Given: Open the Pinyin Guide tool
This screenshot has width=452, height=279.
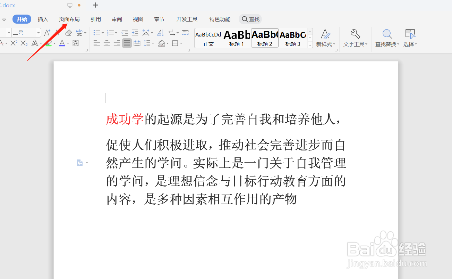Looking at the screenshot, I should pyautogui.click(x=80, y=32).
